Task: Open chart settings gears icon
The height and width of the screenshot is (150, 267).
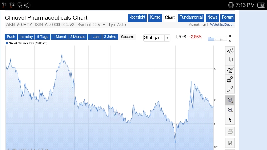Action: tap(230, 79)
